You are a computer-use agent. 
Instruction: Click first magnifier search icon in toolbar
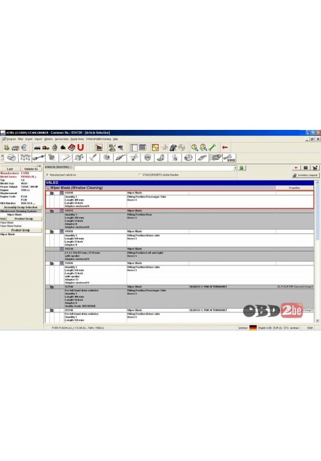pyautogui.click(x=194, y=148)
